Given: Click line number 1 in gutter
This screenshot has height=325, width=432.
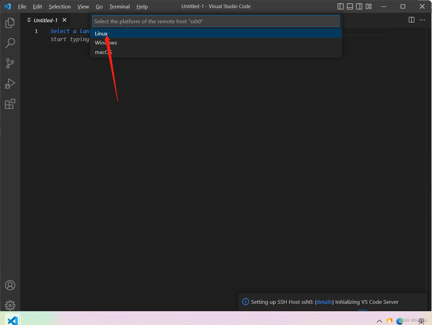Looking at the screenshot, I should point(36,31).
